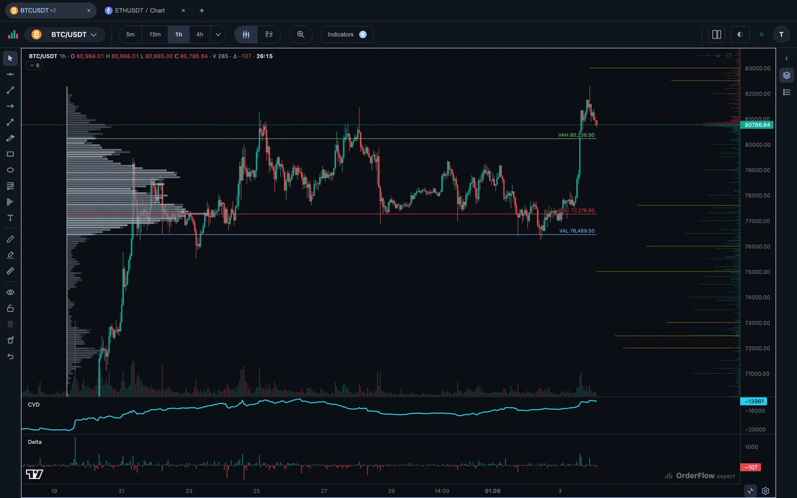This screenshot has width=797, height=498.
Task: Expand more timeframes chevron
Action: (x=218, y=34)
